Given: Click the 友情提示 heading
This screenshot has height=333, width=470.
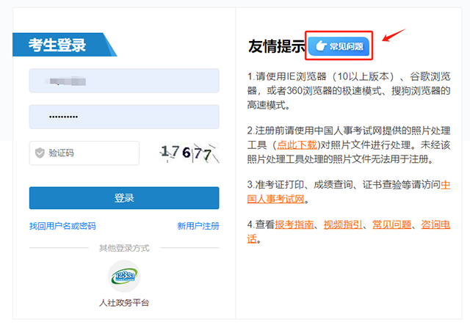Looking at the screenshot, I should tap(276, 46).
